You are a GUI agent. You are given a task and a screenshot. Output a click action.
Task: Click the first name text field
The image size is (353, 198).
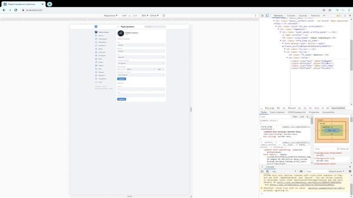click(x=141, y=45)
